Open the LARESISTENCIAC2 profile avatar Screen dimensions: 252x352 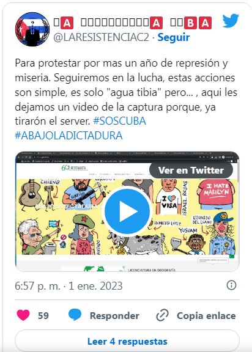click(x=32, y=29)
